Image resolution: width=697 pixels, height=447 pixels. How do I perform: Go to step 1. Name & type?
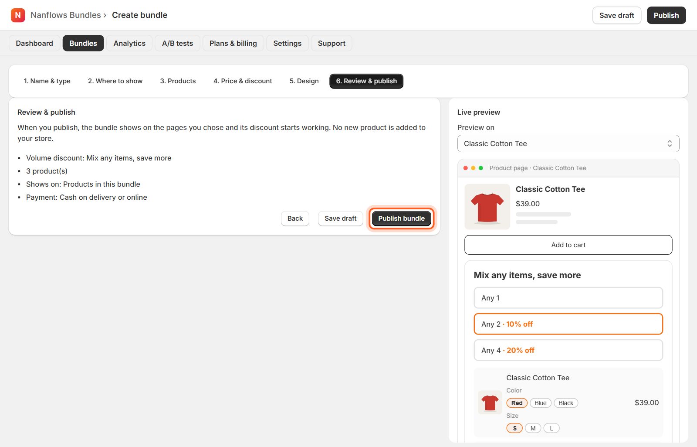pyautogui.click(x=47, y=81)
